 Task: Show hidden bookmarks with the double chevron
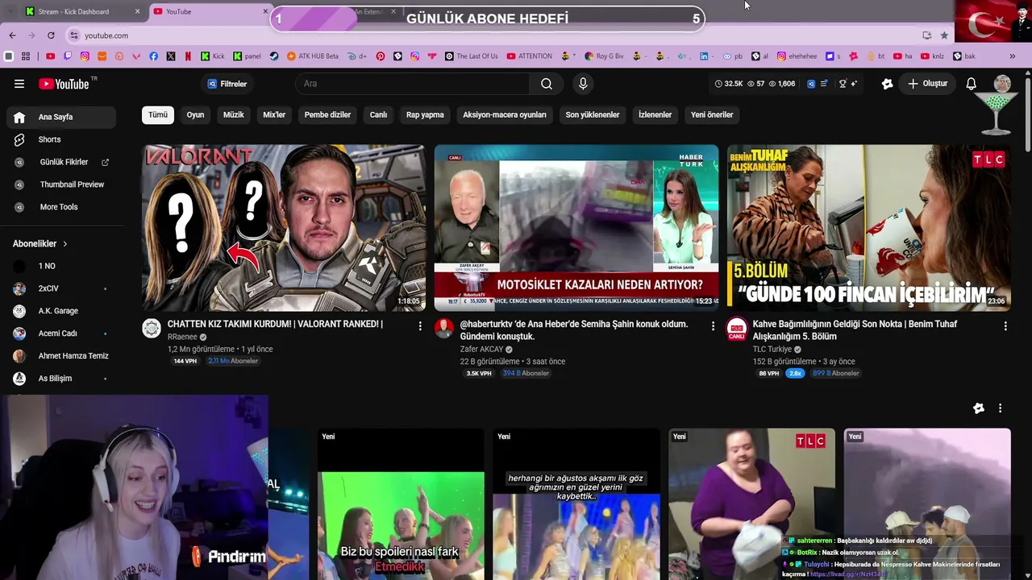pyautogui.click(x=1013, y=56)
